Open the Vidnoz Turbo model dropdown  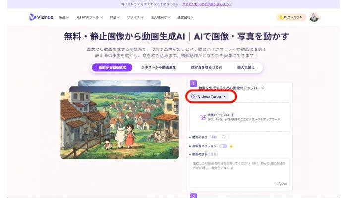tap(209, 97)
